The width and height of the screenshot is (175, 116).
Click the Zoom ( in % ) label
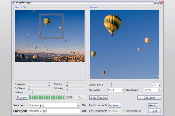point(96,85)
